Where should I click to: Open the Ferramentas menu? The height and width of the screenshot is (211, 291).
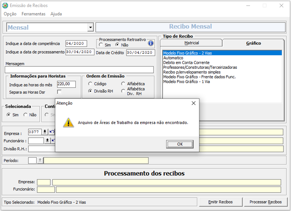[x=33, y=14]
